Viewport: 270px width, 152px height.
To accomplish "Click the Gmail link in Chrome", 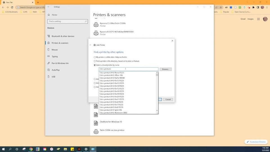I will coord(243,19).
